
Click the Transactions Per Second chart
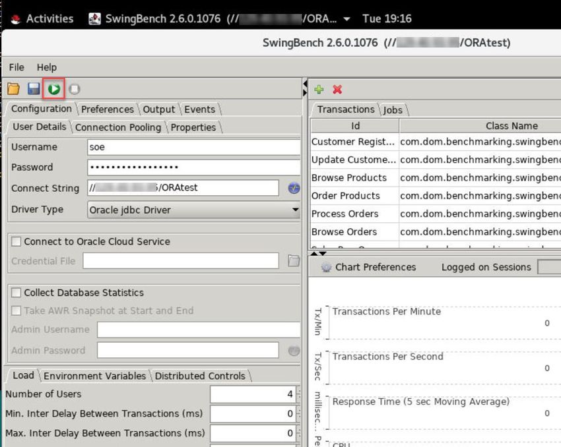tap(444, 368)
